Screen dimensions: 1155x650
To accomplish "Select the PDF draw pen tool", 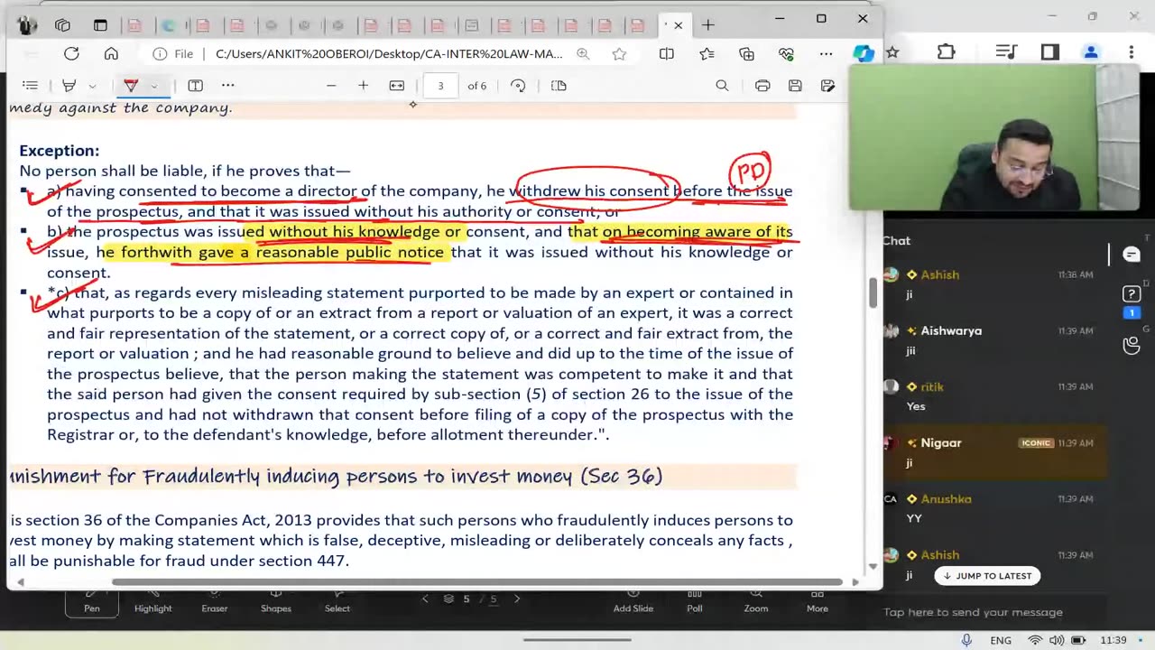I will [131, 86].
